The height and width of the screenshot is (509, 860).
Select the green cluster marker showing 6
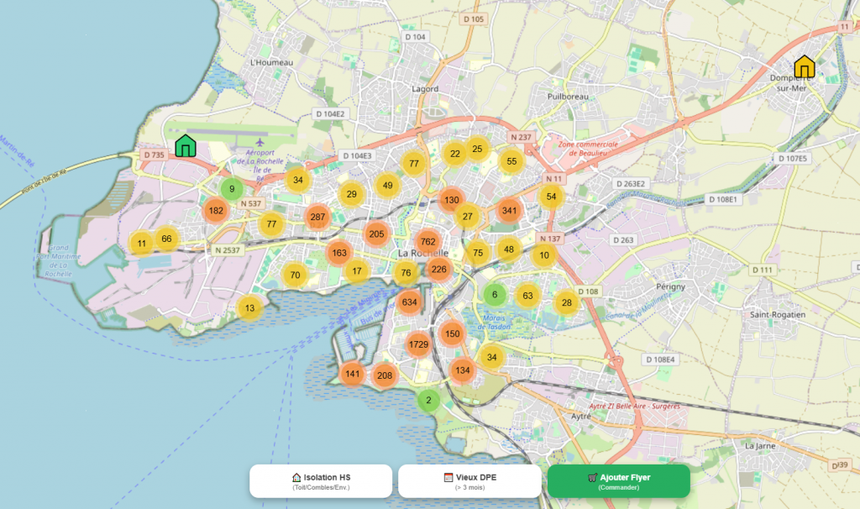[495, 295]
